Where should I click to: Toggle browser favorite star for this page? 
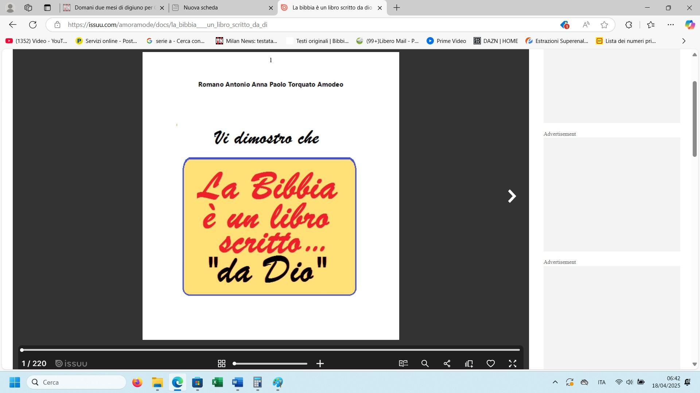[604, 25]
